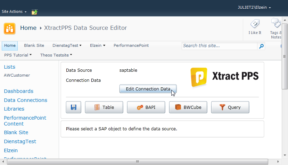Click the search magnifier icon
Image resolution: width=288 pixels, height=165 pixels.
[261, 46]
